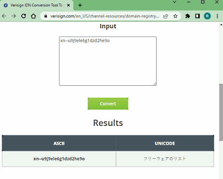Go back to the previous page
Viewport: 223px width, 179px height.
click(x=4, y=16)
